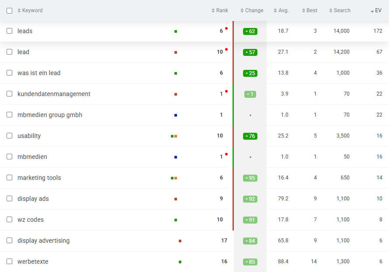Viewport: 389px width, 272px height.
Task: Click blue indicator beside "mbmedien group gmbh"
Action: [175, 115]
